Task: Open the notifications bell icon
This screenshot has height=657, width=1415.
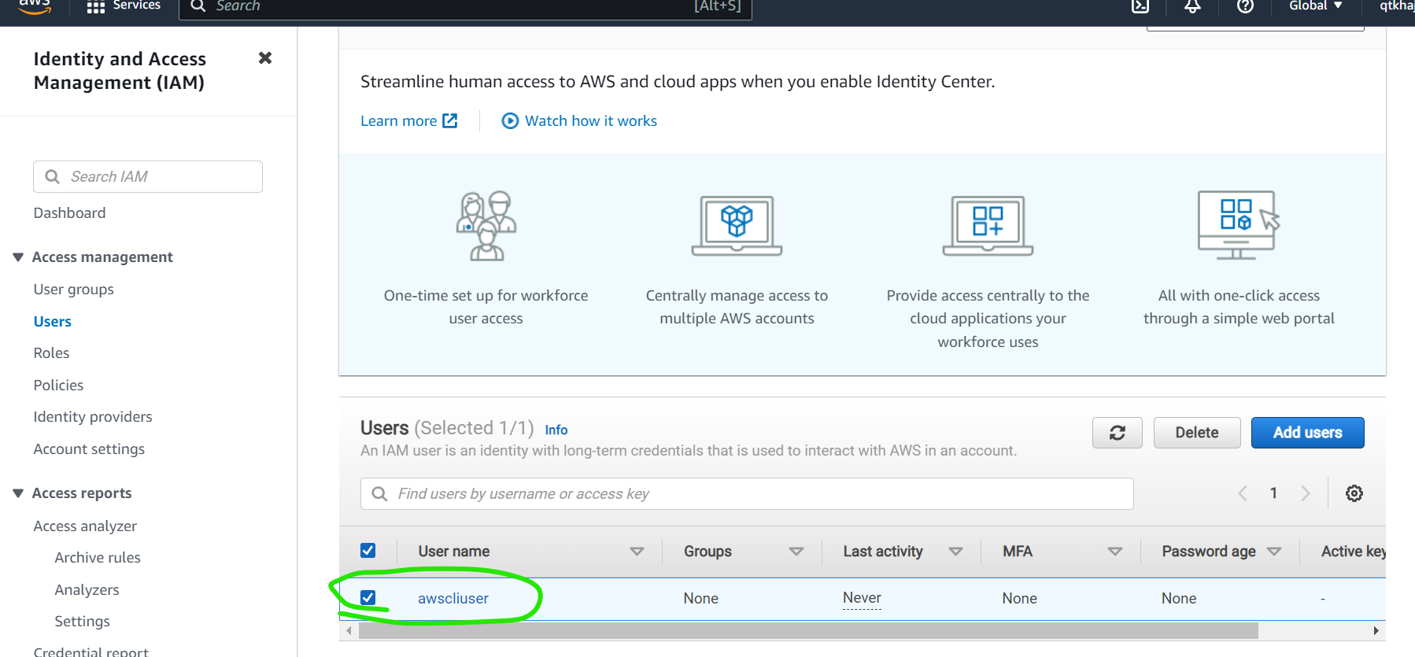Action: click(1192, 6)
